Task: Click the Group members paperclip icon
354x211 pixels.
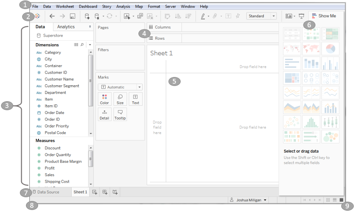Action: pos(215,16)
